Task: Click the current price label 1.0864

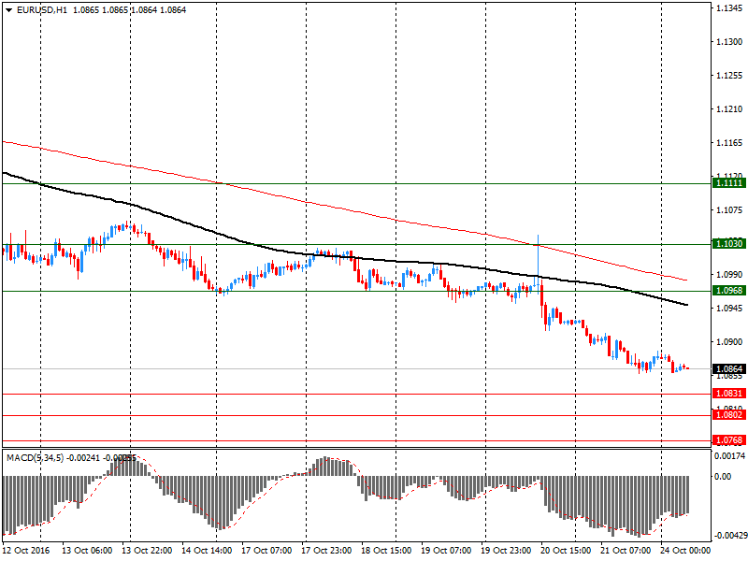Action: tap(729, 369)
